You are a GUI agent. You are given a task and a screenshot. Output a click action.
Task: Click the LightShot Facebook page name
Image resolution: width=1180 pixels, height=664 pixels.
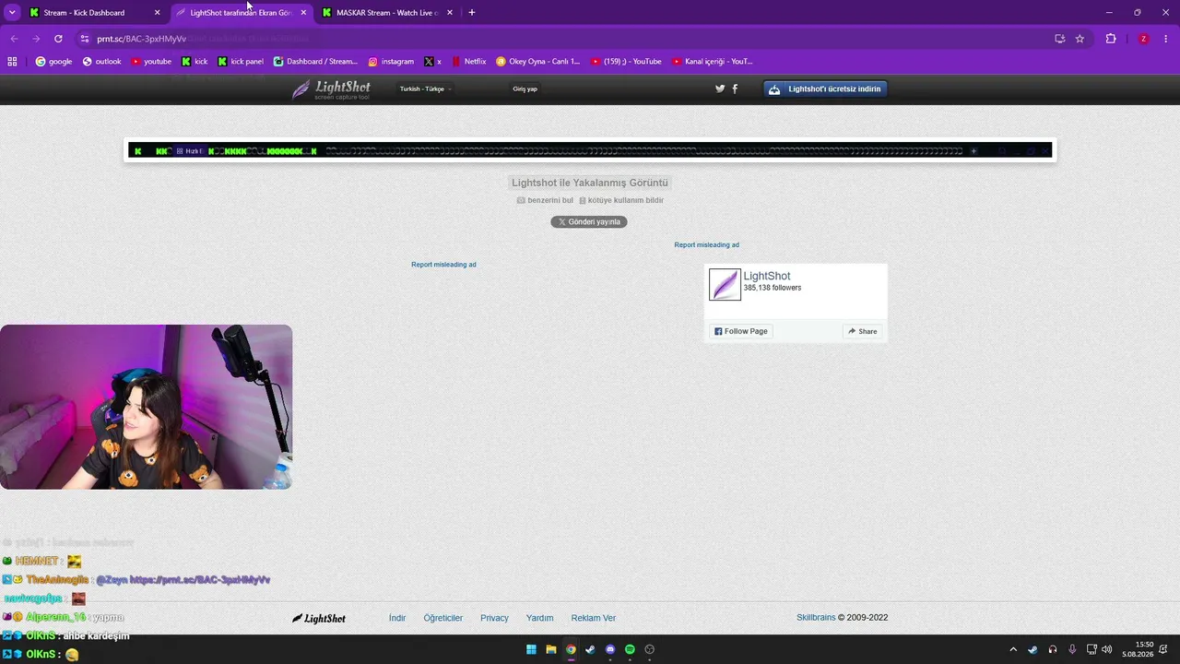[x=767, y=276]
